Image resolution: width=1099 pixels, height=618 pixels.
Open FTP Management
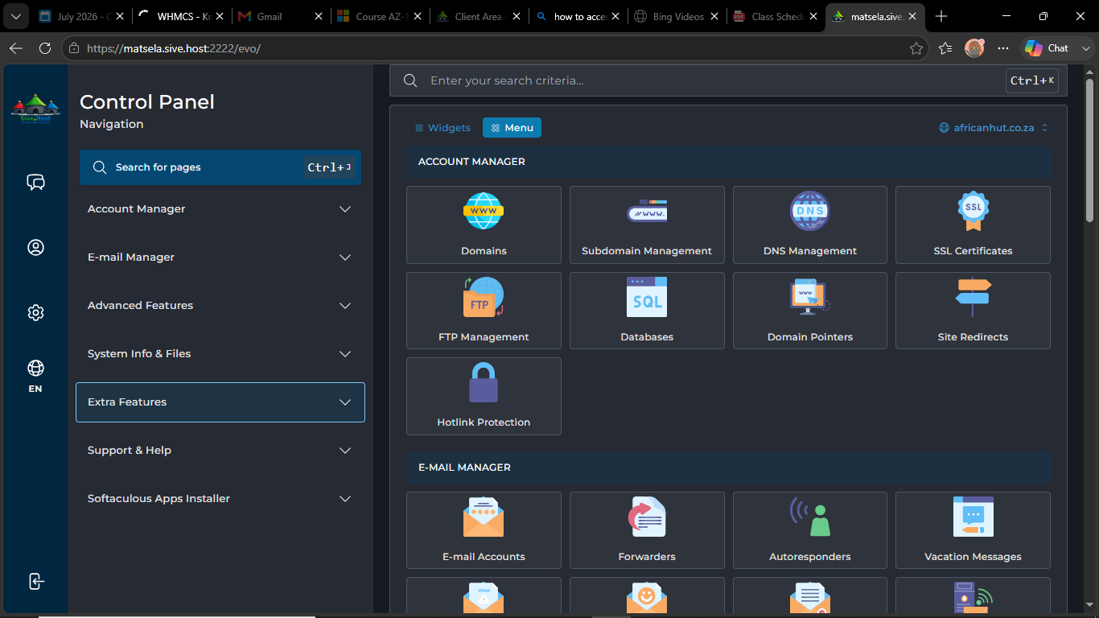tap(484, 311)
